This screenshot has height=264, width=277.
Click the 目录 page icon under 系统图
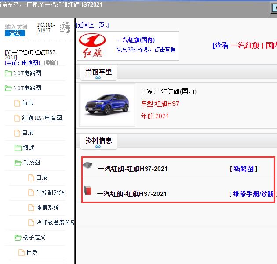[31, 178]
